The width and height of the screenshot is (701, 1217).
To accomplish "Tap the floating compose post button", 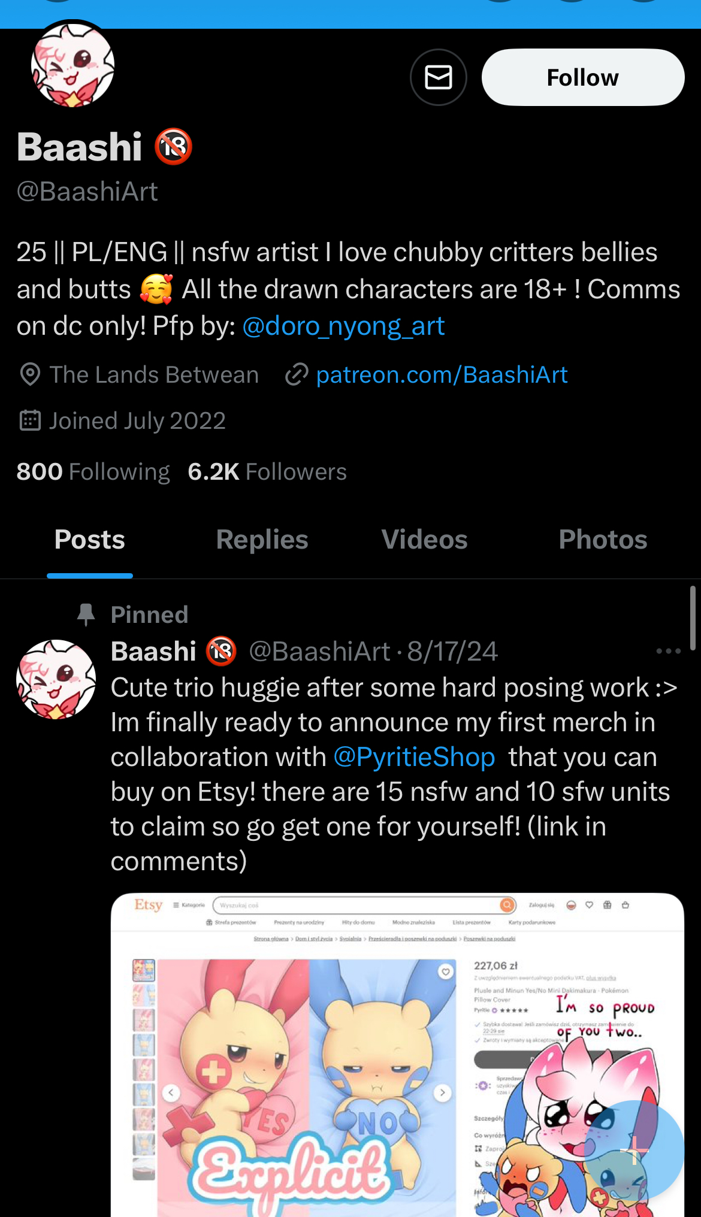I will point(634,1150).
